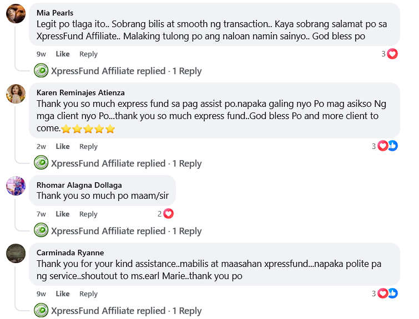The image size is (419, 319).
Task: Like Carminada Ryanne's comment
Action: coord(63,294)
